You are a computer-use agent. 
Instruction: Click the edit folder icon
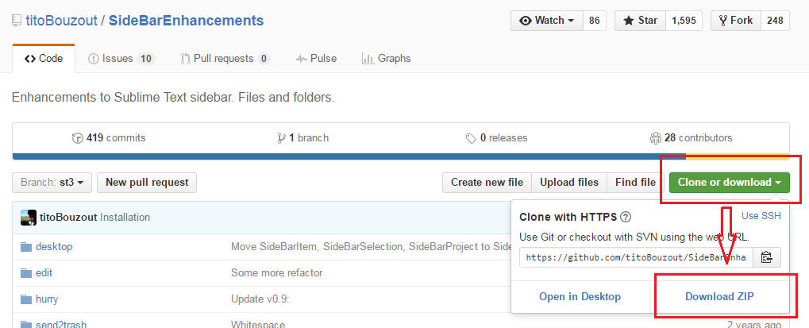tap(26, 273)
